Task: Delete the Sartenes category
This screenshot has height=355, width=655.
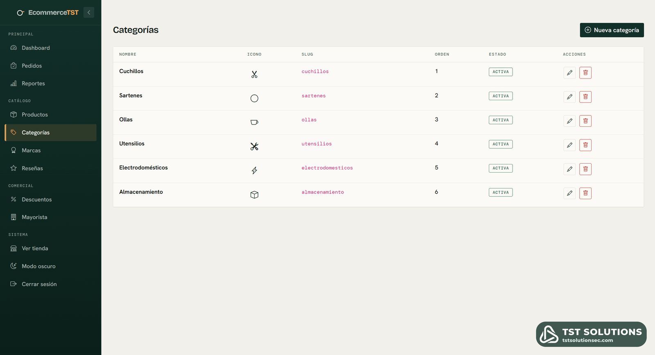Action: (x=585, y=97)
